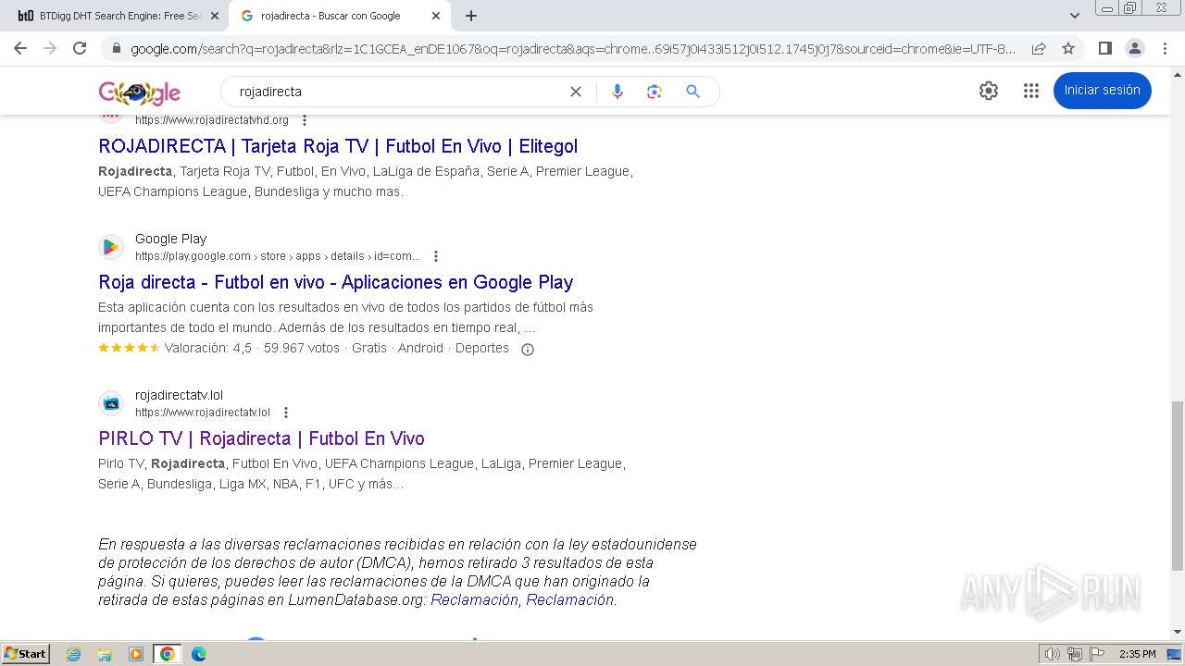Open options for rojadirectatvhd.org result
Viewport: 1185px width, 666px height.
(x=305, y=120)
